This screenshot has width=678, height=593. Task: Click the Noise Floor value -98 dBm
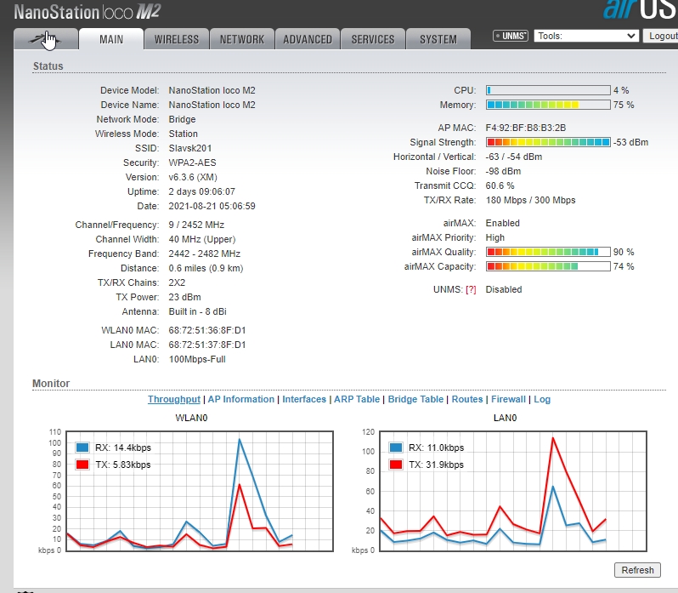point(503,171)
